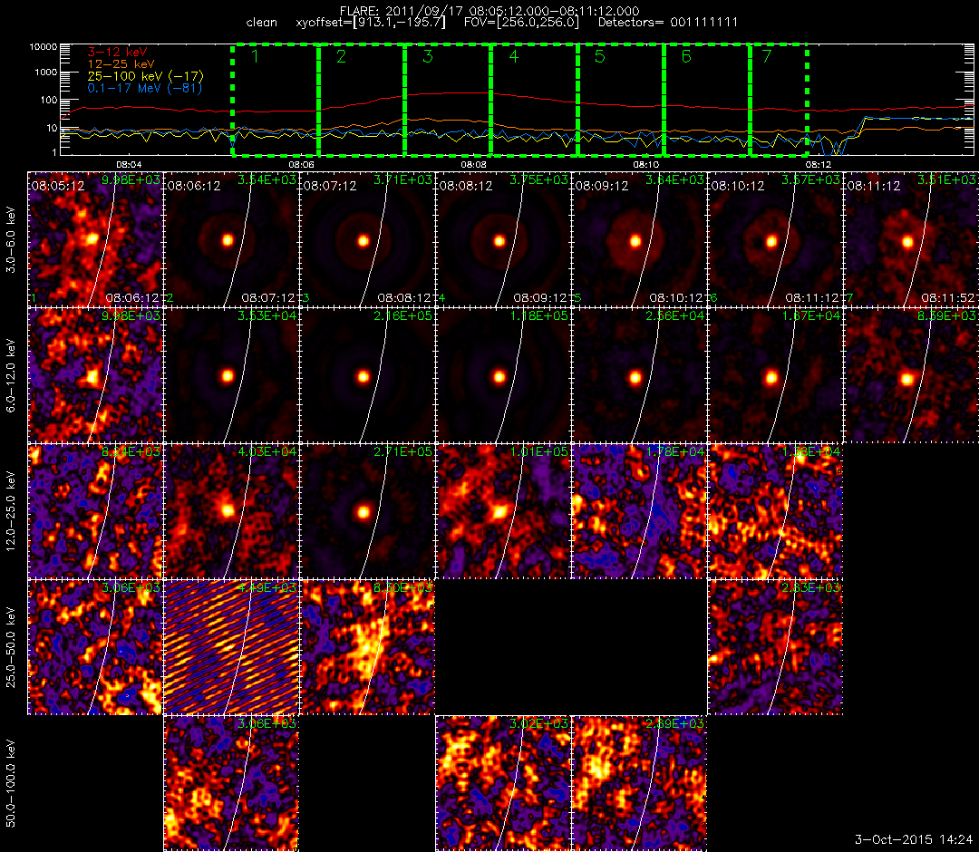Click the 08:05:12 start time text
This screenshot has height=852, width=979.
(x=58, y=186)
